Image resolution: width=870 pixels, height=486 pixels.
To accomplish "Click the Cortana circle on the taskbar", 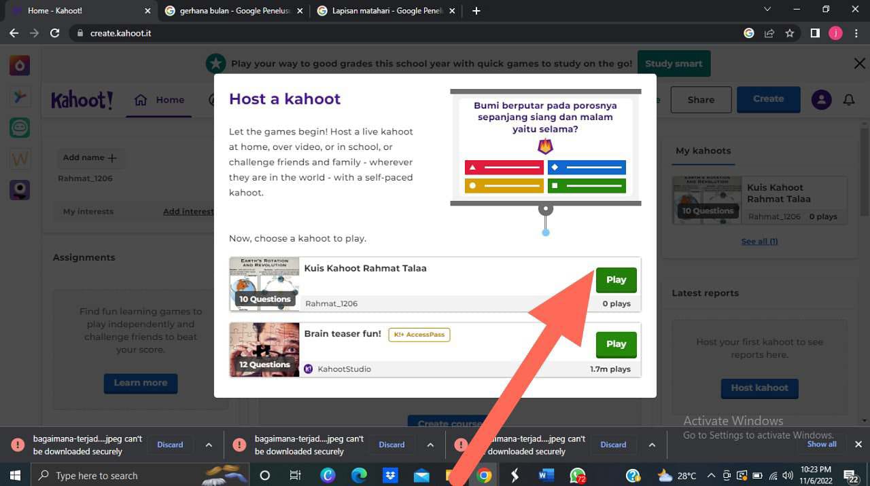I will [x=265, y=475].
